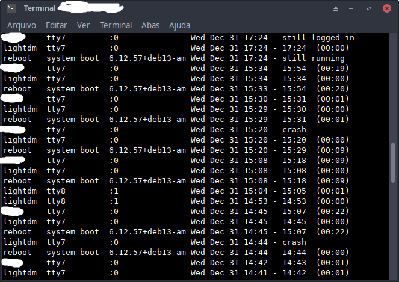
Task: Click the "still running" status text
Action: tap(313, 58)
